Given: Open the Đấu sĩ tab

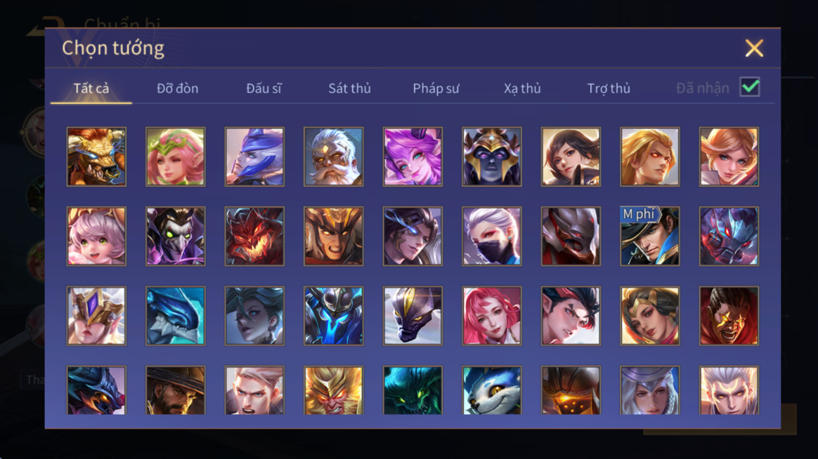Looking at the screenshot, I should click(x=264, y=88).
